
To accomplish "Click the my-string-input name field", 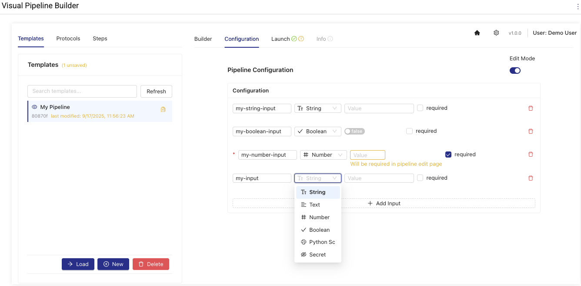I will tap(262, 108).
